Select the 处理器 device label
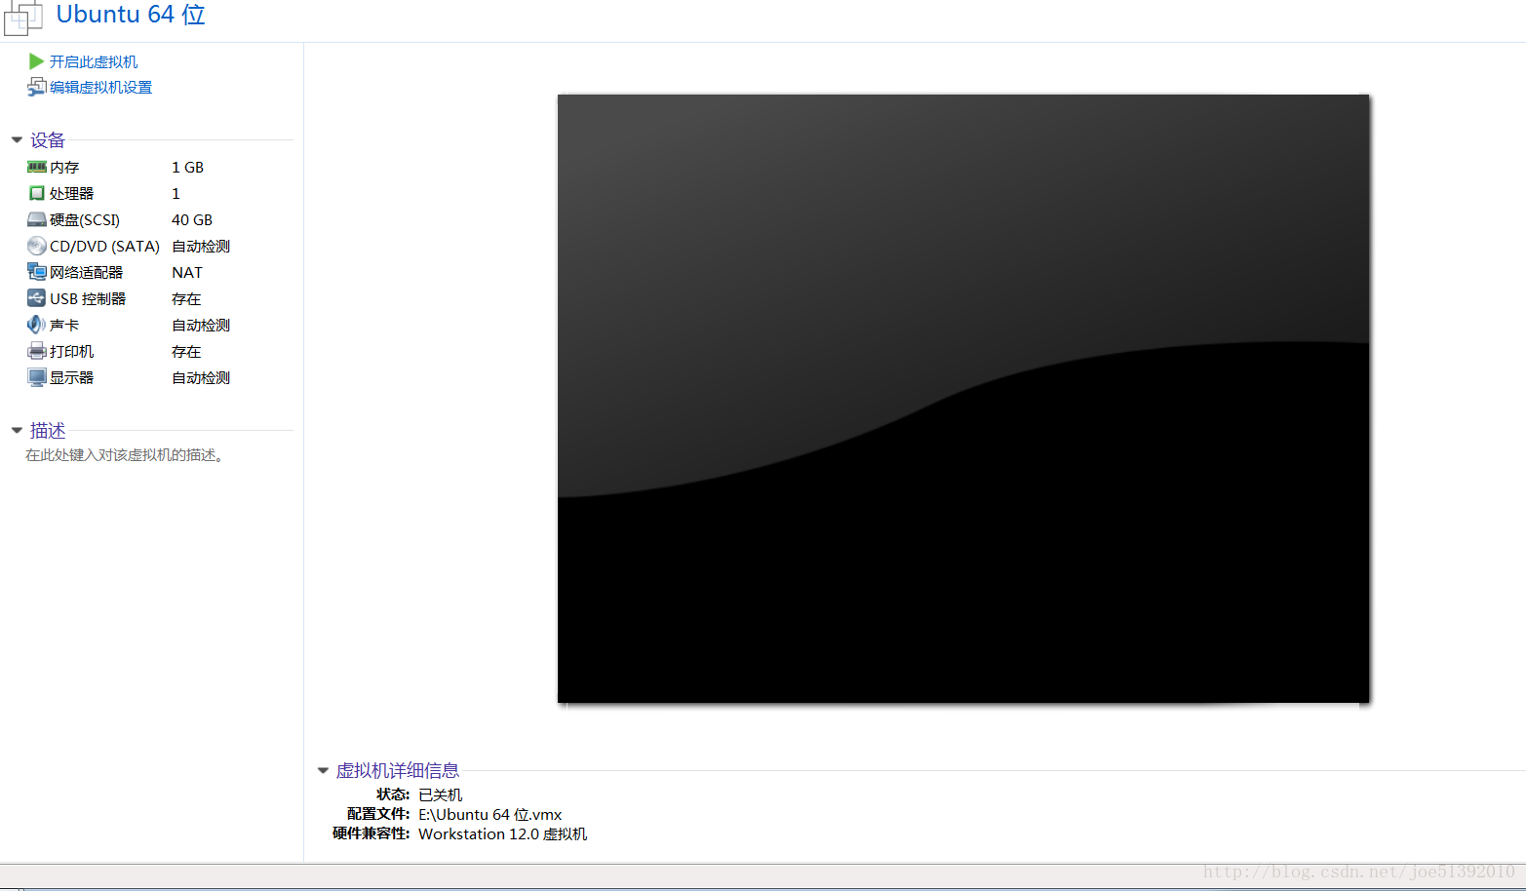1526x891 pixels. coord(71,194)
